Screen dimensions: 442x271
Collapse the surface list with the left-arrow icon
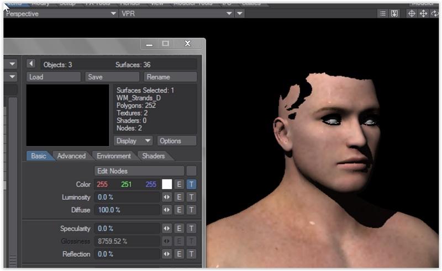pos(31,63)
